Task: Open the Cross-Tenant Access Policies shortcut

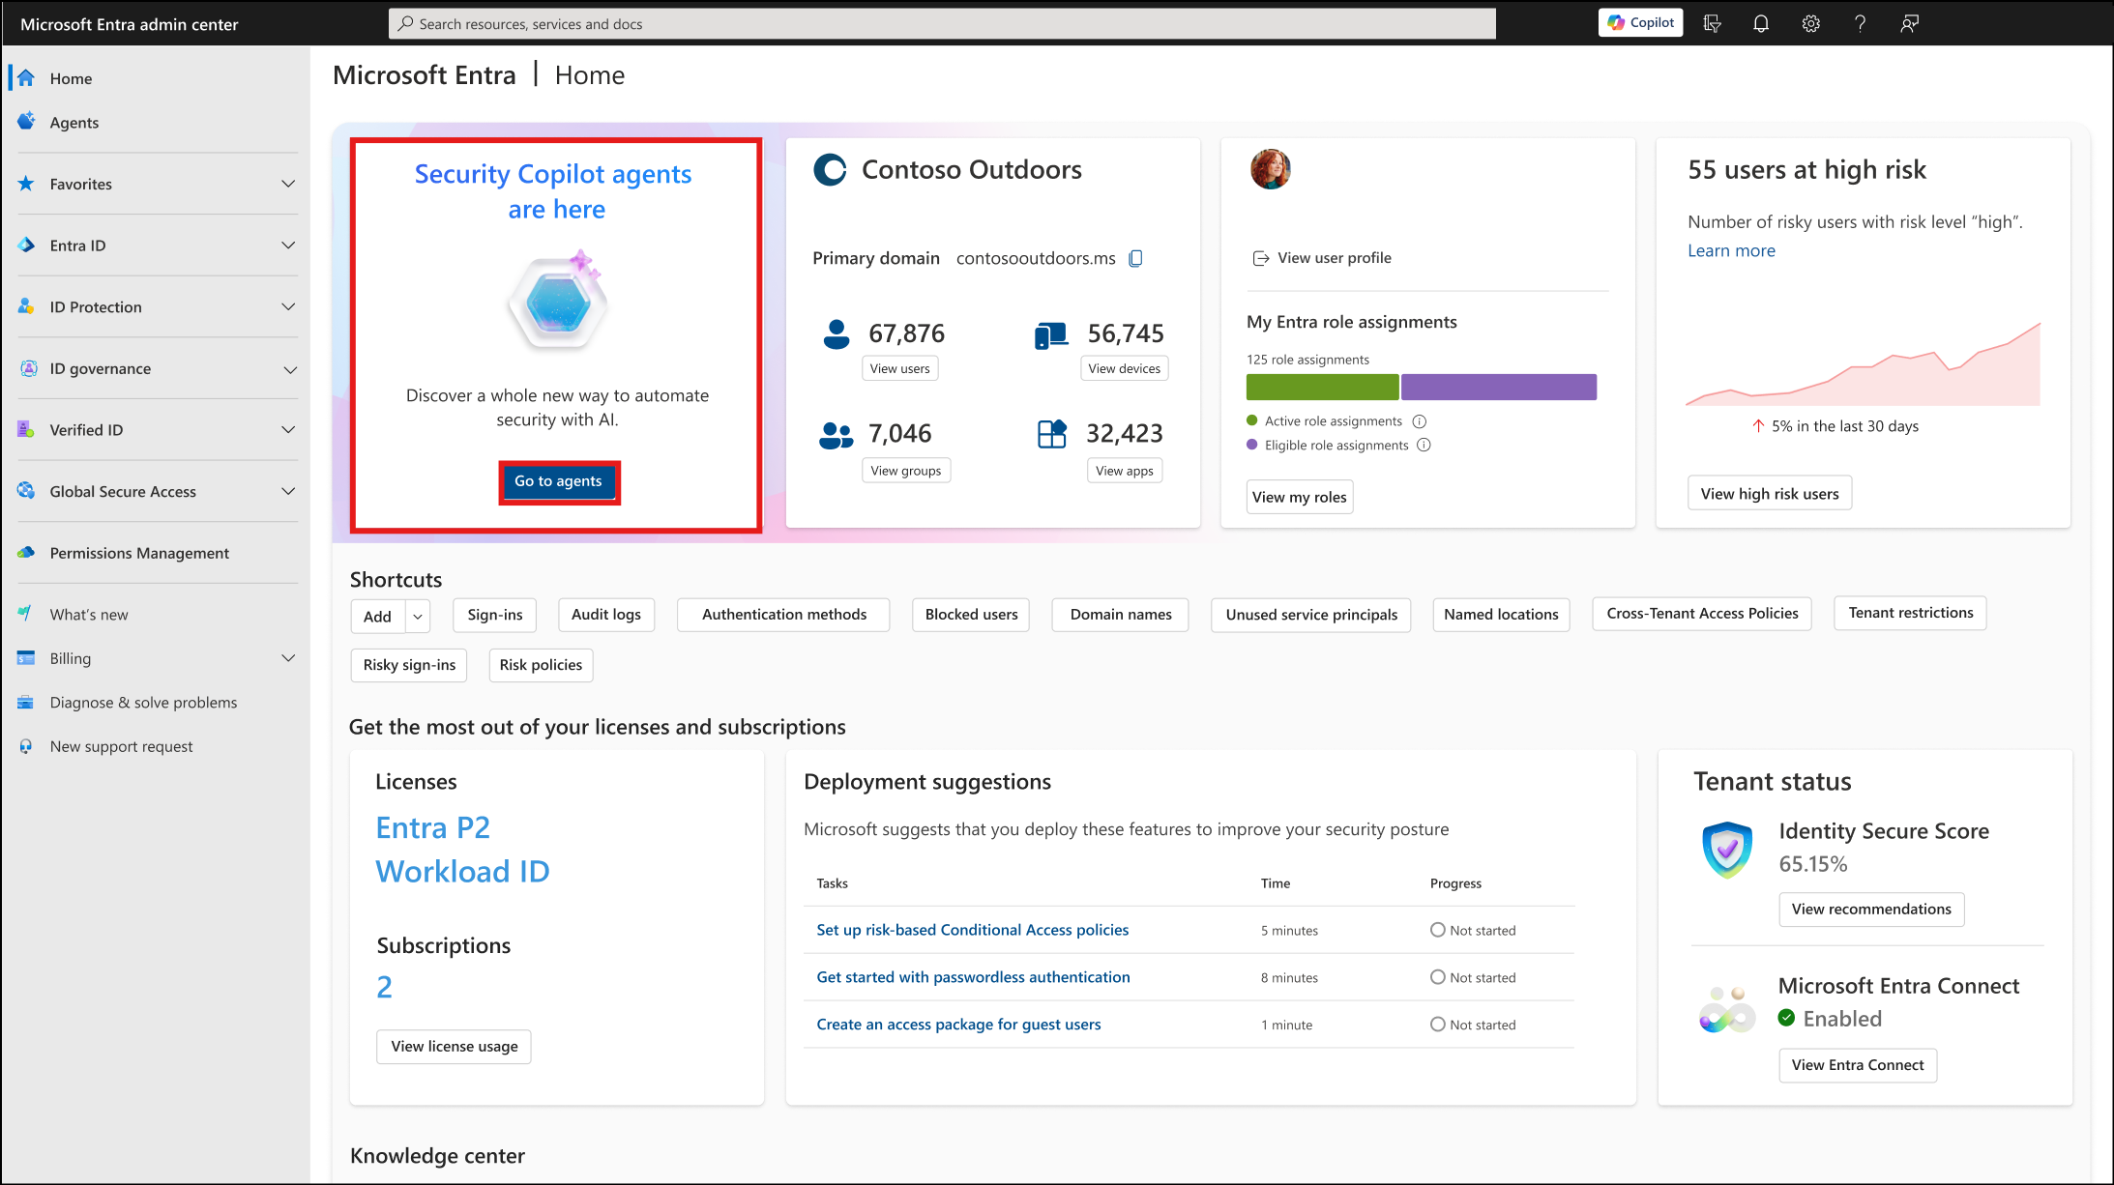Action: coord(1702,614)
